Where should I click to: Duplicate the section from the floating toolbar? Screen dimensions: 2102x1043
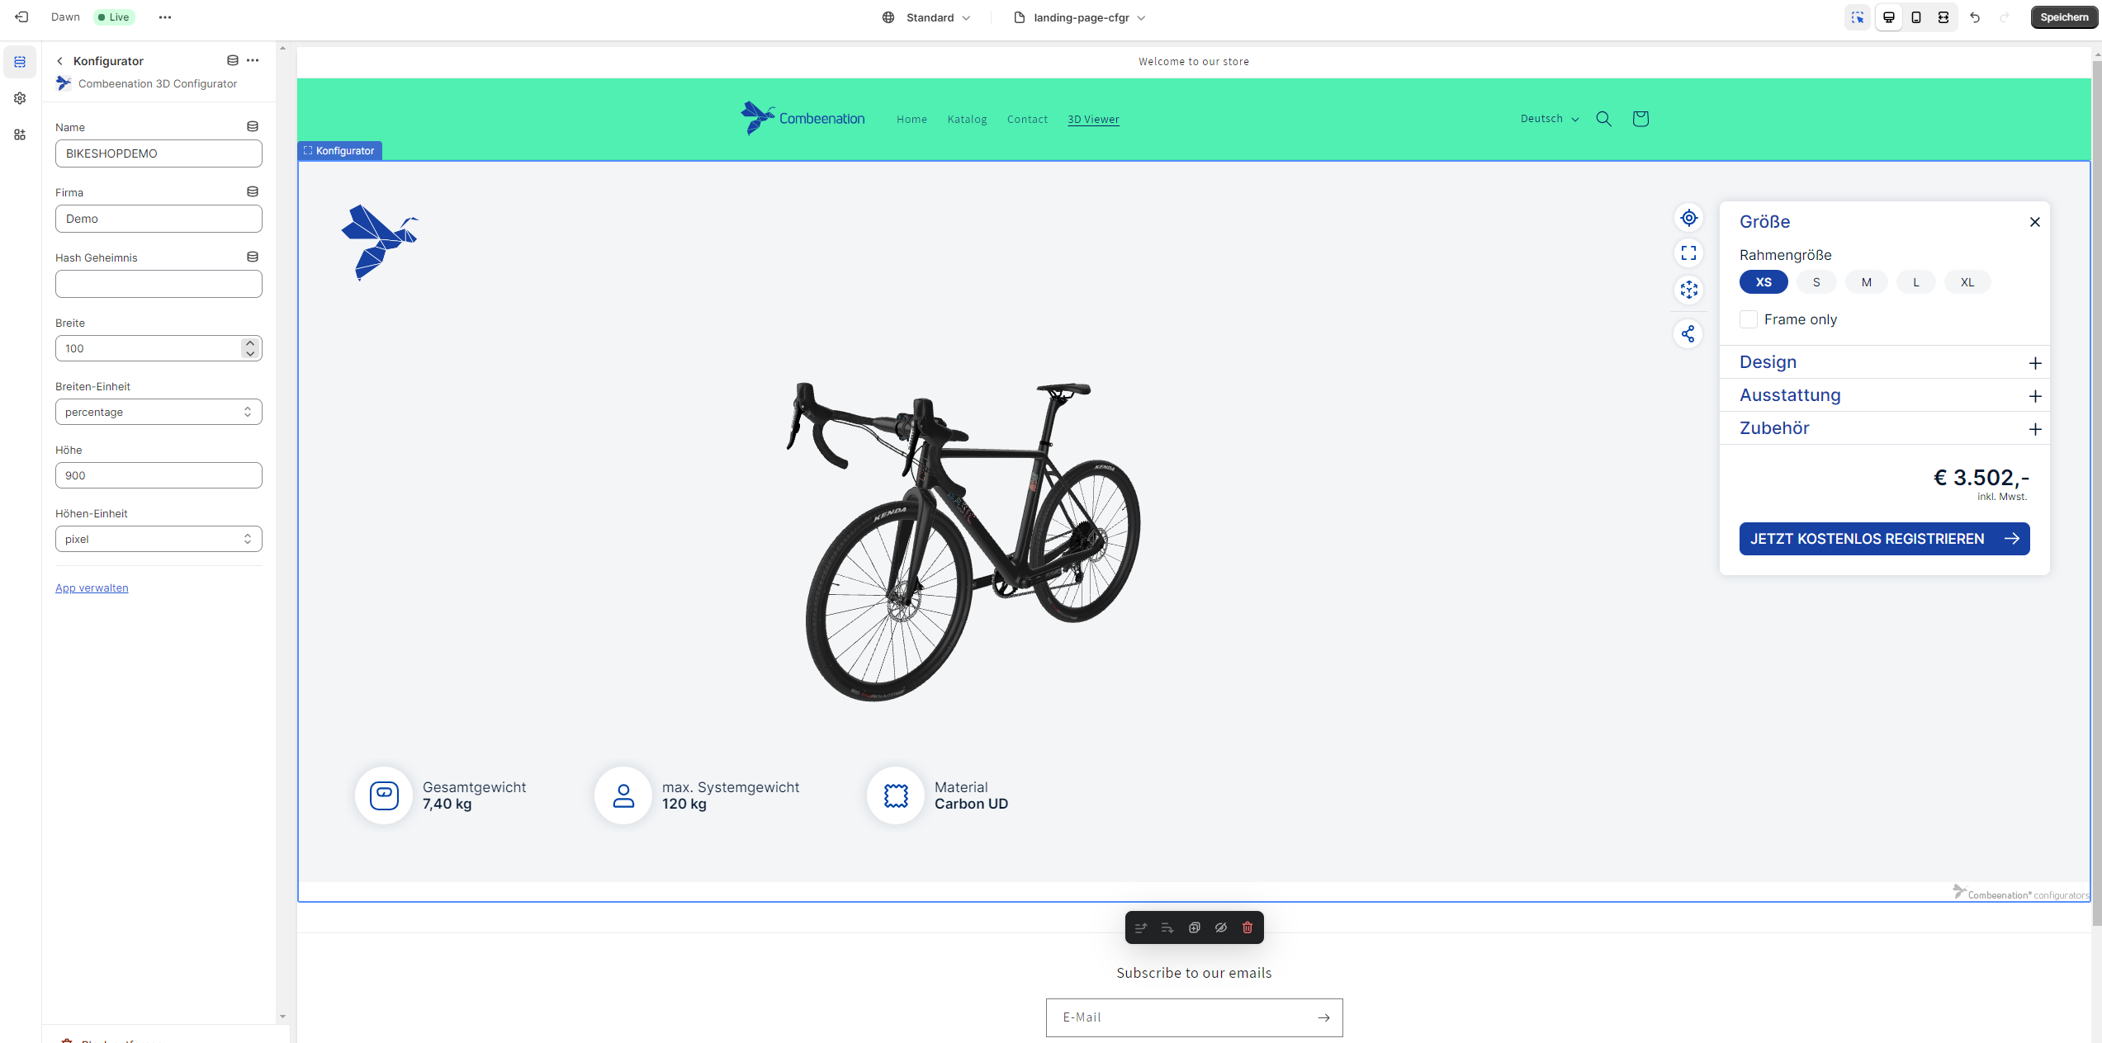(1194, 927)
